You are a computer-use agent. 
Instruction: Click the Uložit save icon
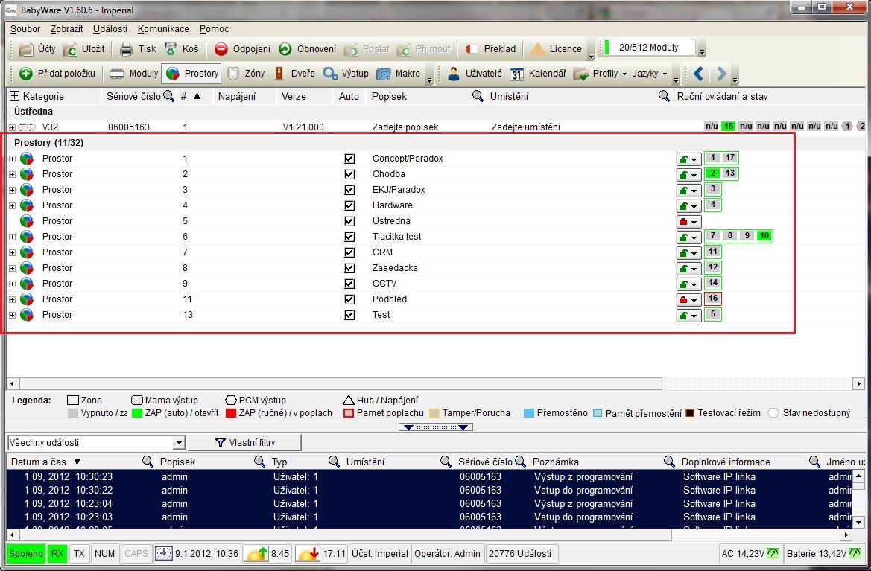click(70, 49)
